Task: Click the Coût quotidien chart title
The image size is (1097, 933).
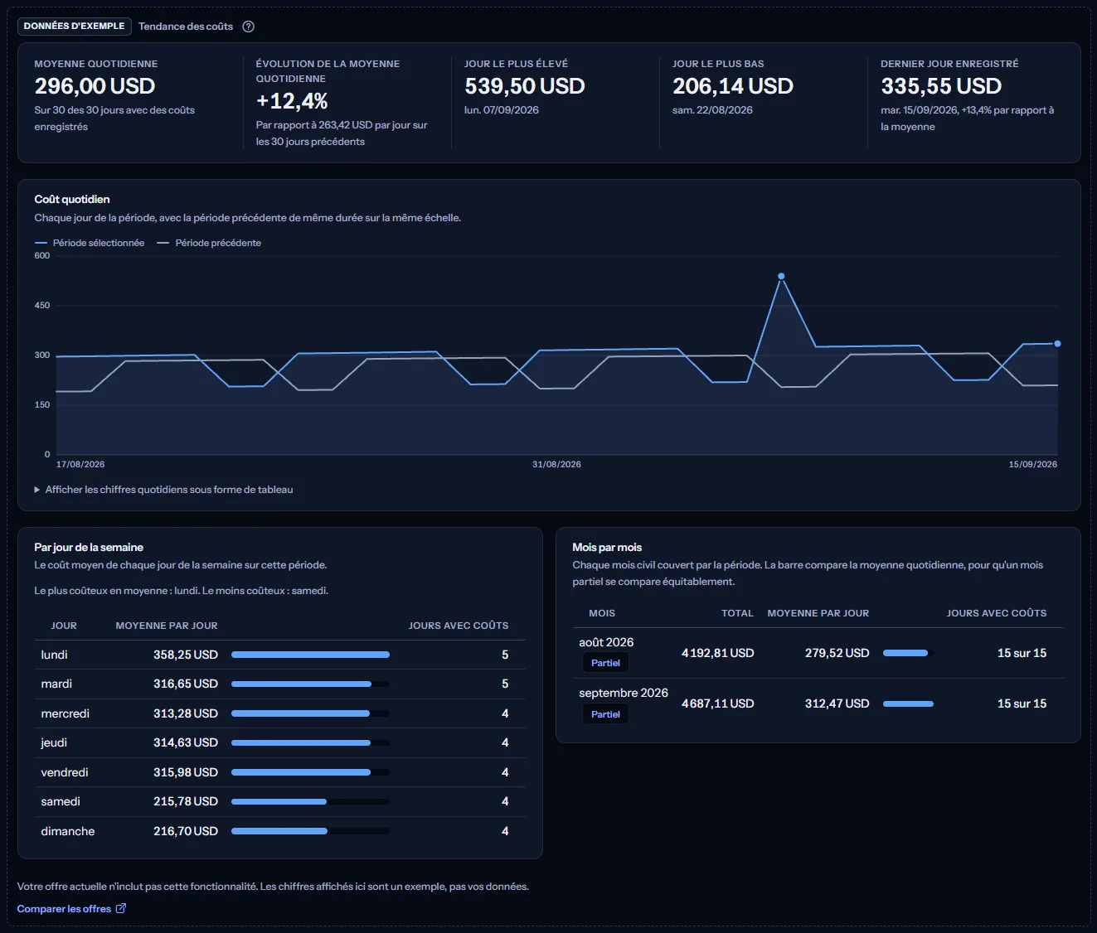Action: [72, 200]
